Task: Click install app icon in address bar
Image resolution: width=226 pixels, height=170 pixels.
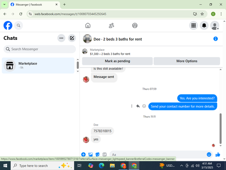Action: (x=195, y=14)
